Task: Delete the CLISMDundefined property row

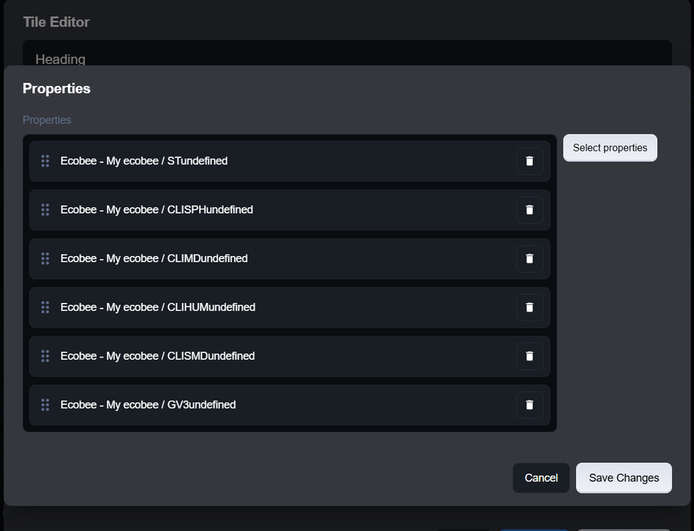Action: point(530,356)
